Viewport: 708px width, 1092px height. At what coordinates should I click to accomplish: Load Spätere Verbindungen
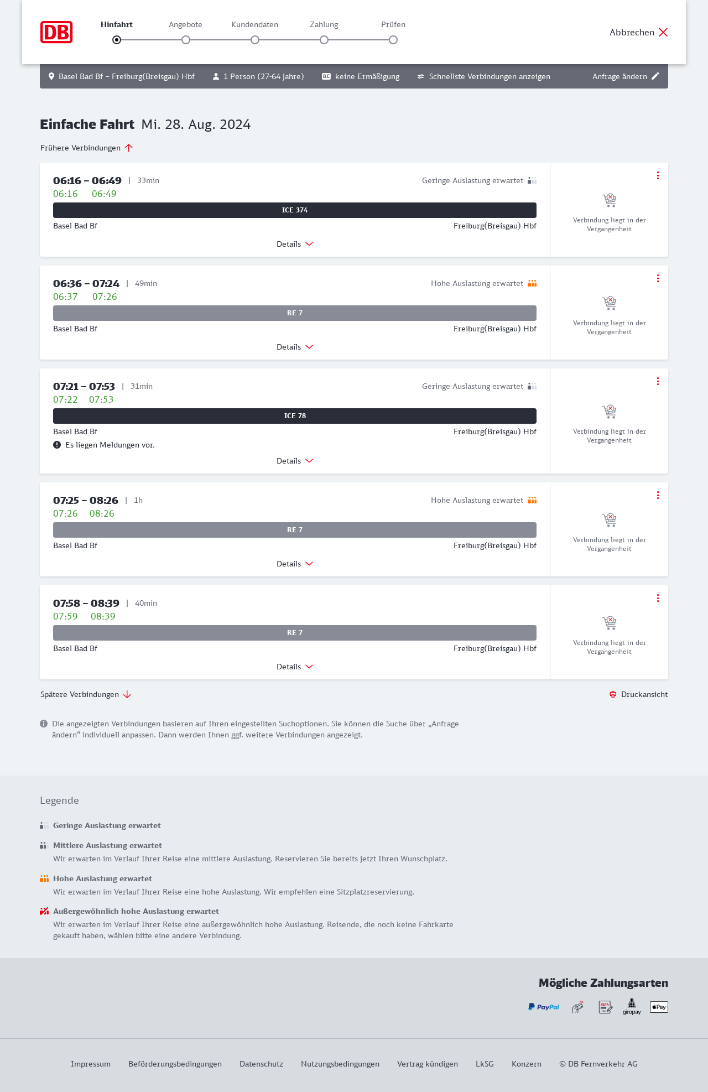click(86, 694)
